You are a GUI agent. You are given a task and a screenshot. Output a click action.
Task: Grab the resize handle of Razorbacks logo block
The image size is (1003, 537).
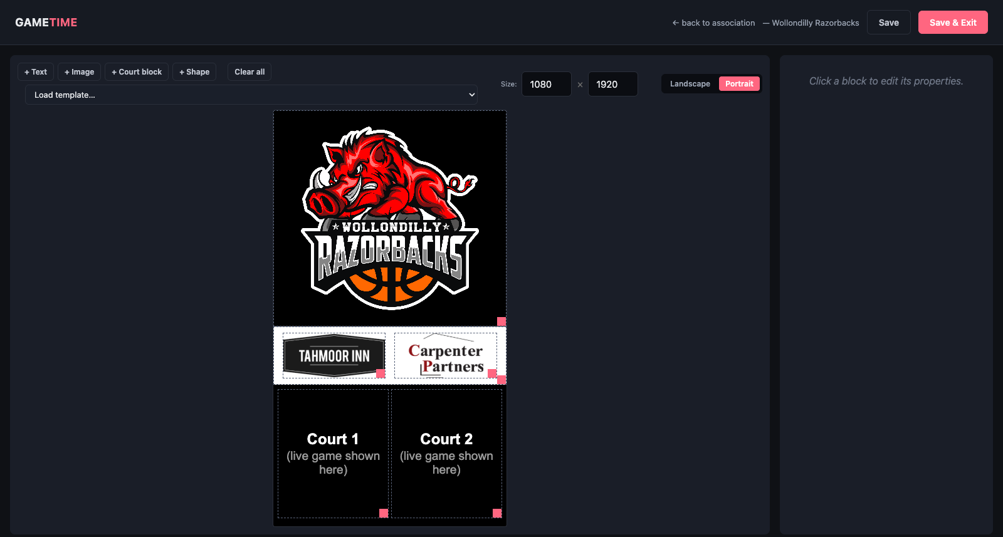point(501,321)
